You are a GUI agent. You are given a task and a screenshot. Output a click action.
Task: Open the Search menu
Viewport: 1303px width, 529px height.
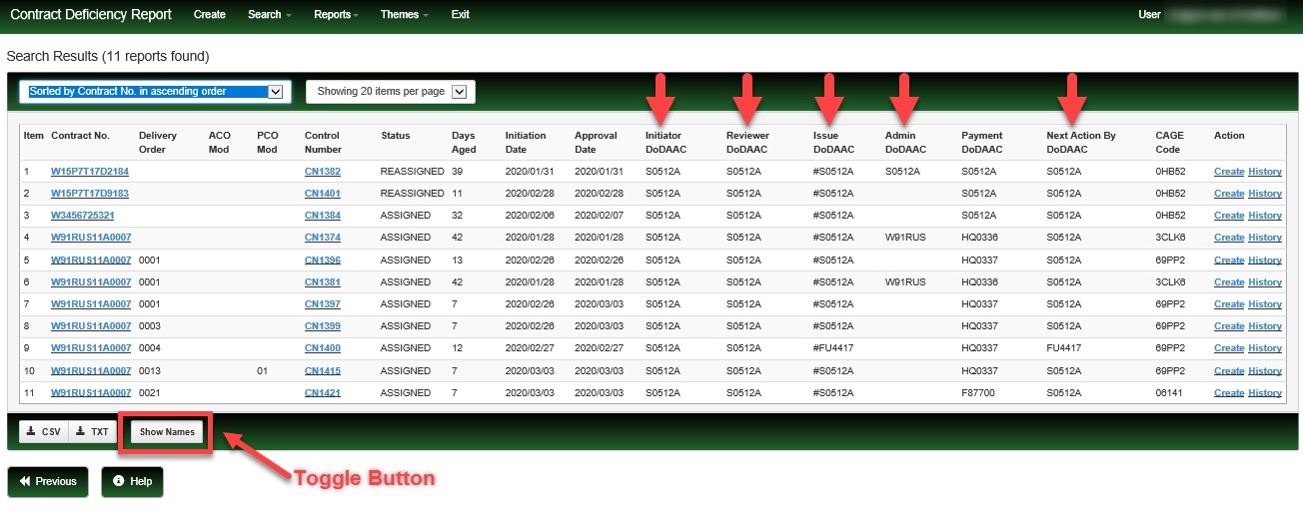pyautogui.click(x=269, y=15)
